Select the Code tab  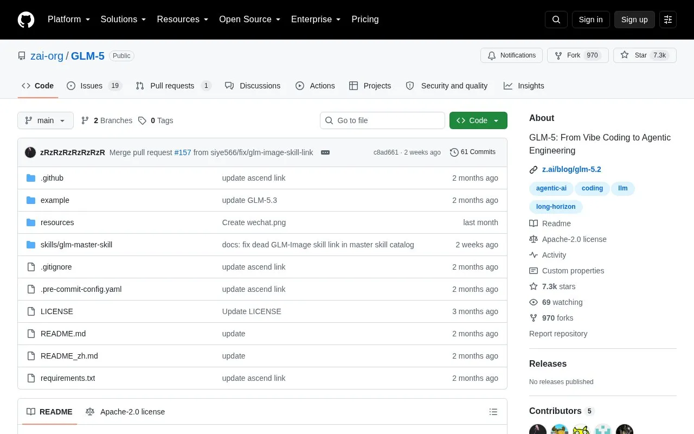coord(38,86)
